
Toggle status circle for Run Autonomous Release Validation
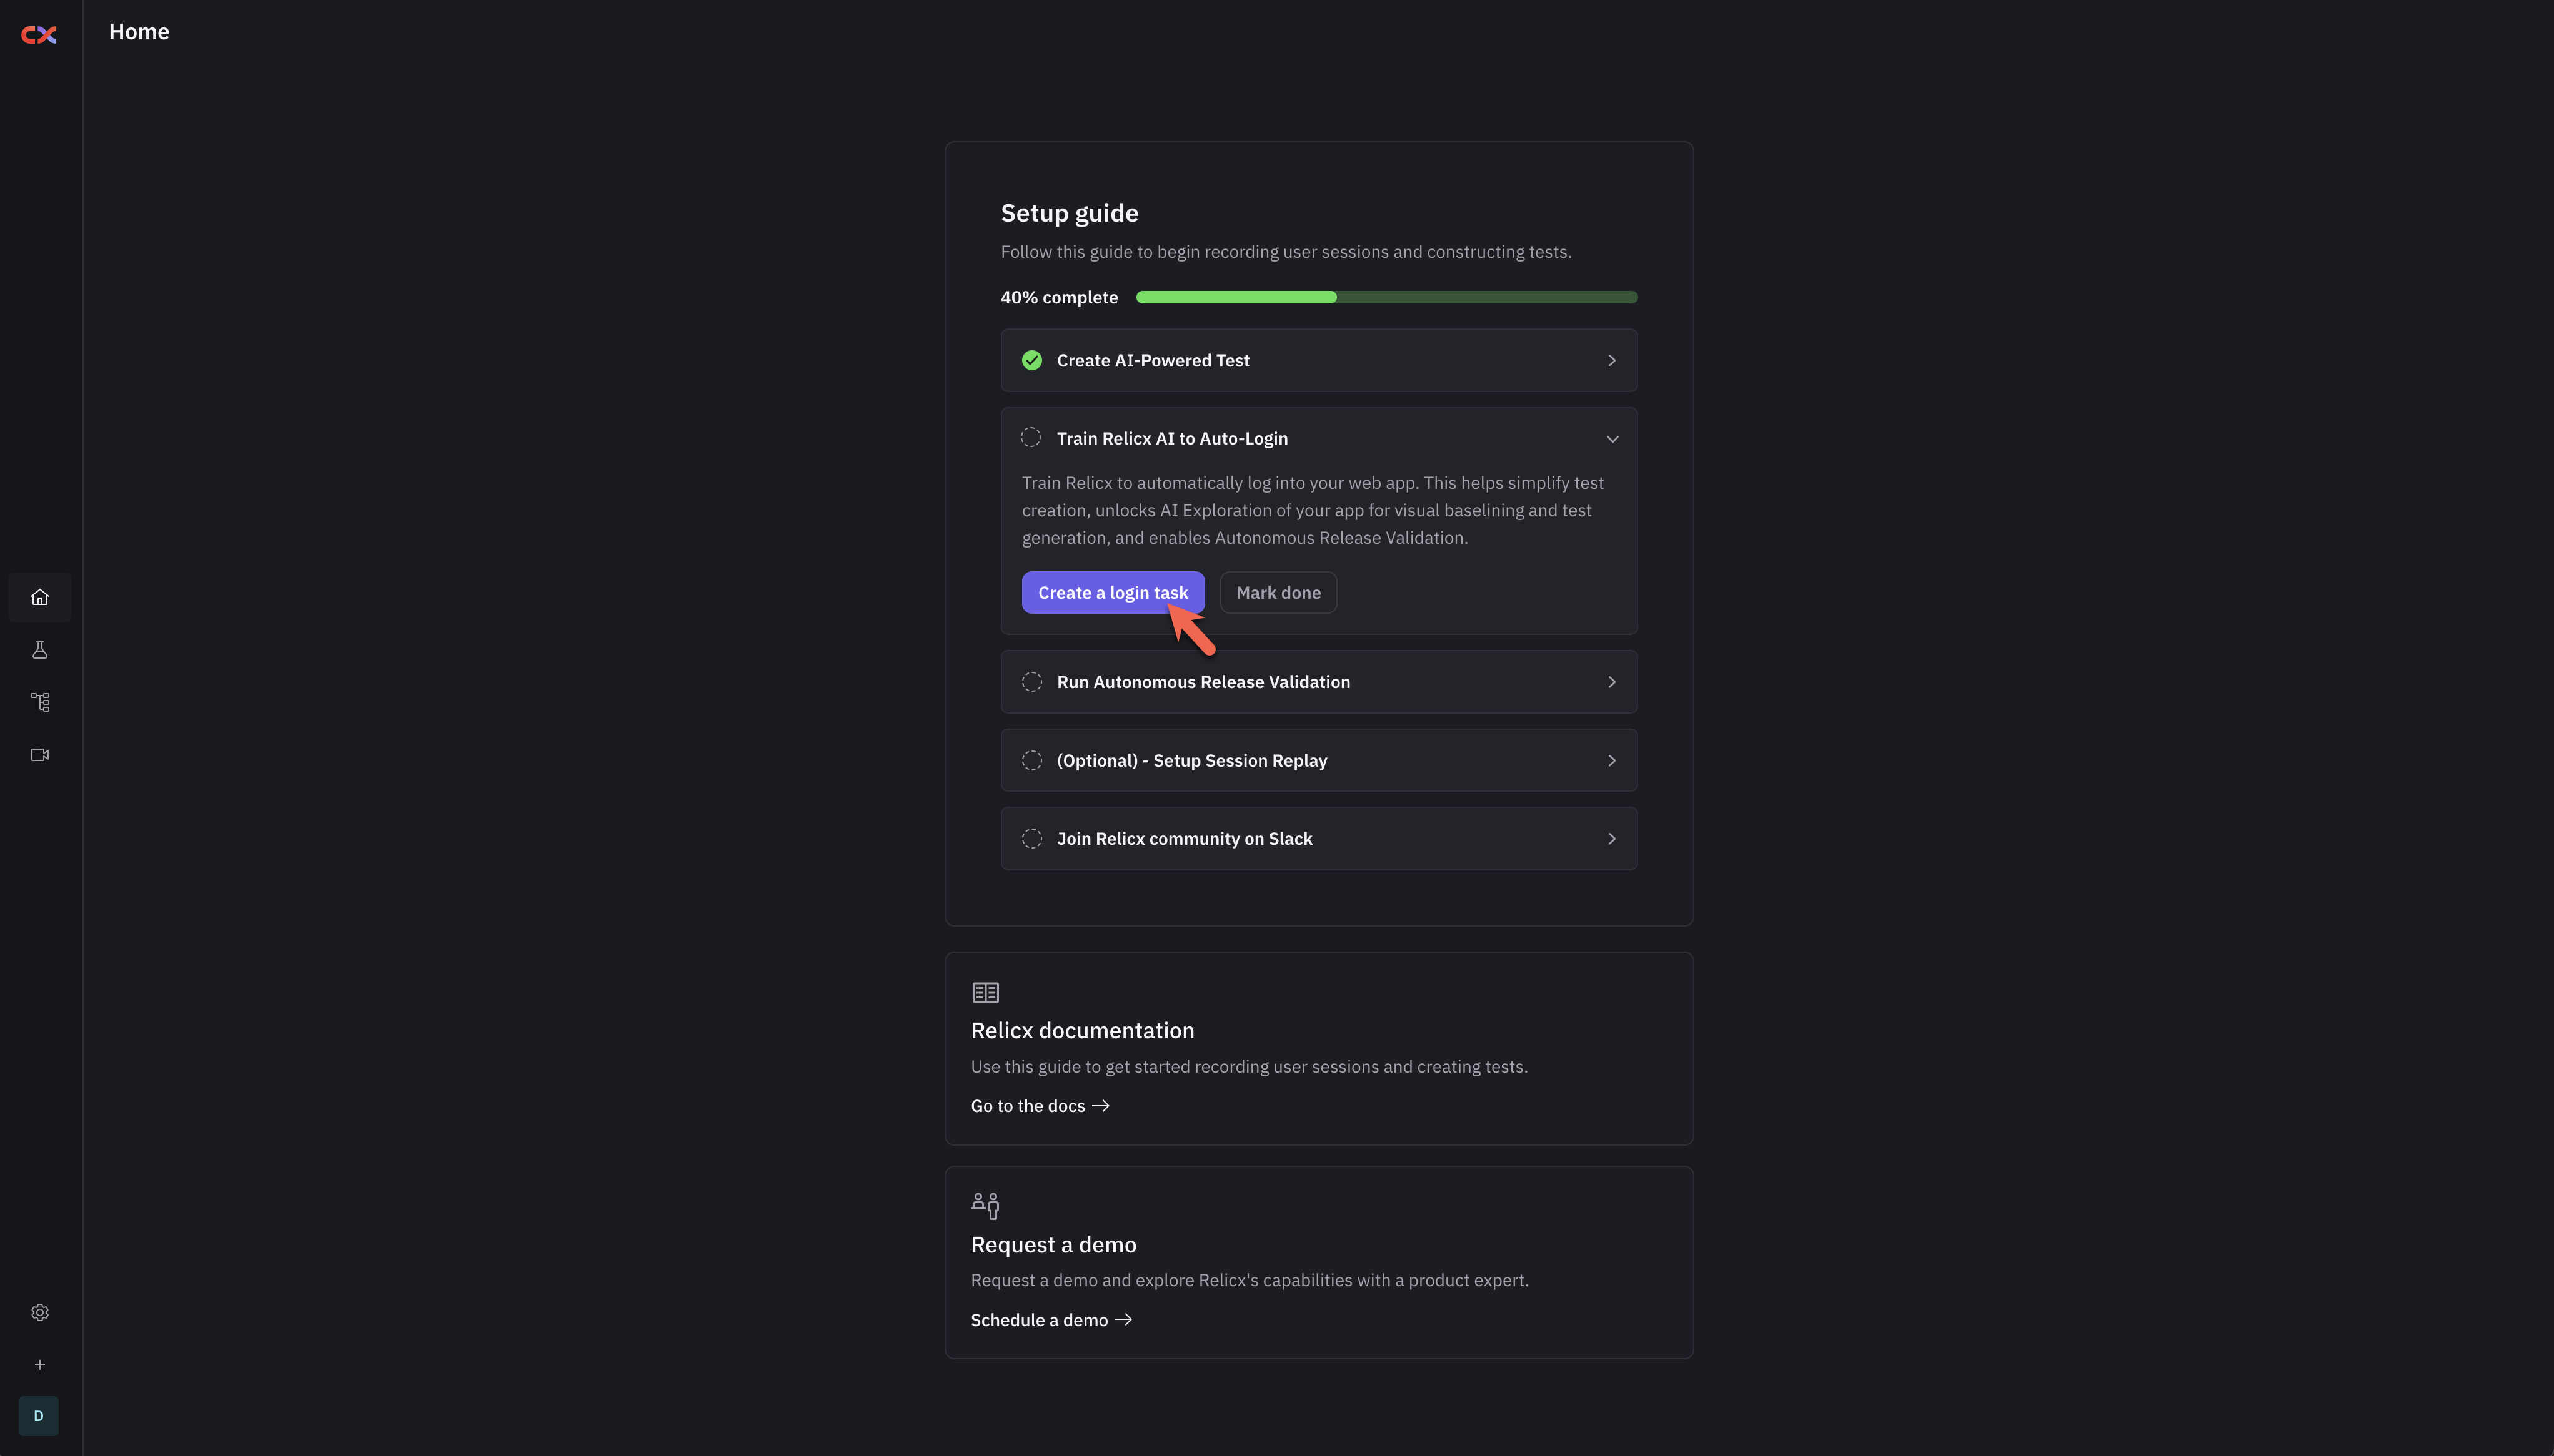(1032, 682)
